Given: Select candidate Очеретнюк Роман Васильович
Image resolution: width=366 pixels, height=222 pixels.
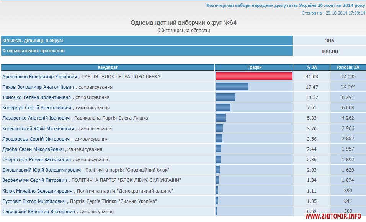Looking at the screenshot, I should [x=36, y=159].
